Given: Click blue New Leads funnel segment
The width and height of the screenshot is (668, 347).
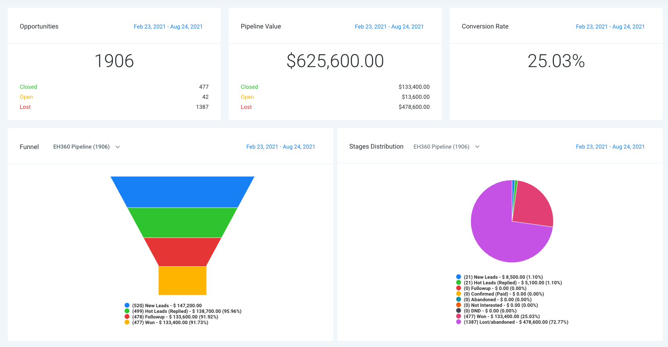Looking at the screenshot, I should coord(182,192).
